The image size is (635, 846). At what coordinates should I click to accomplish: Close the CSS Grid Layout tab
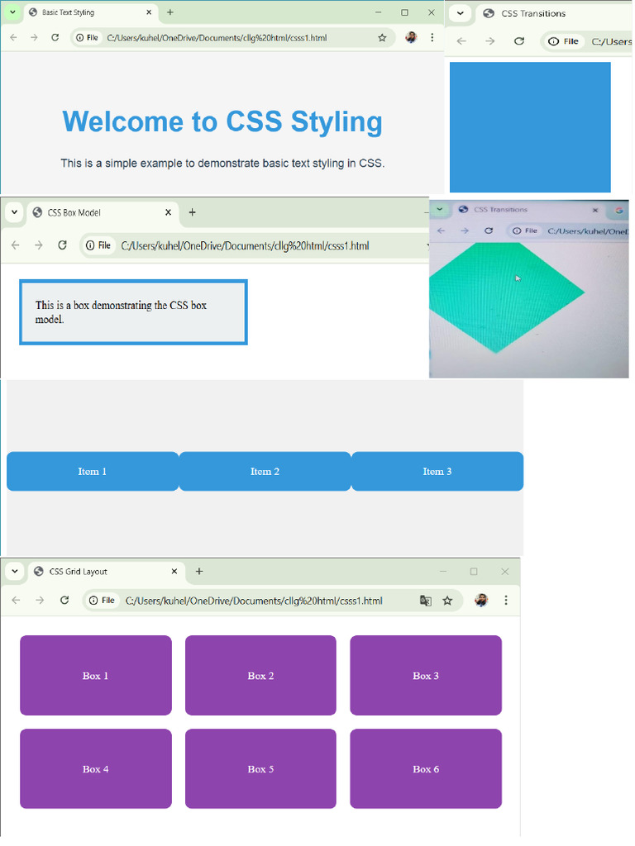174,572
